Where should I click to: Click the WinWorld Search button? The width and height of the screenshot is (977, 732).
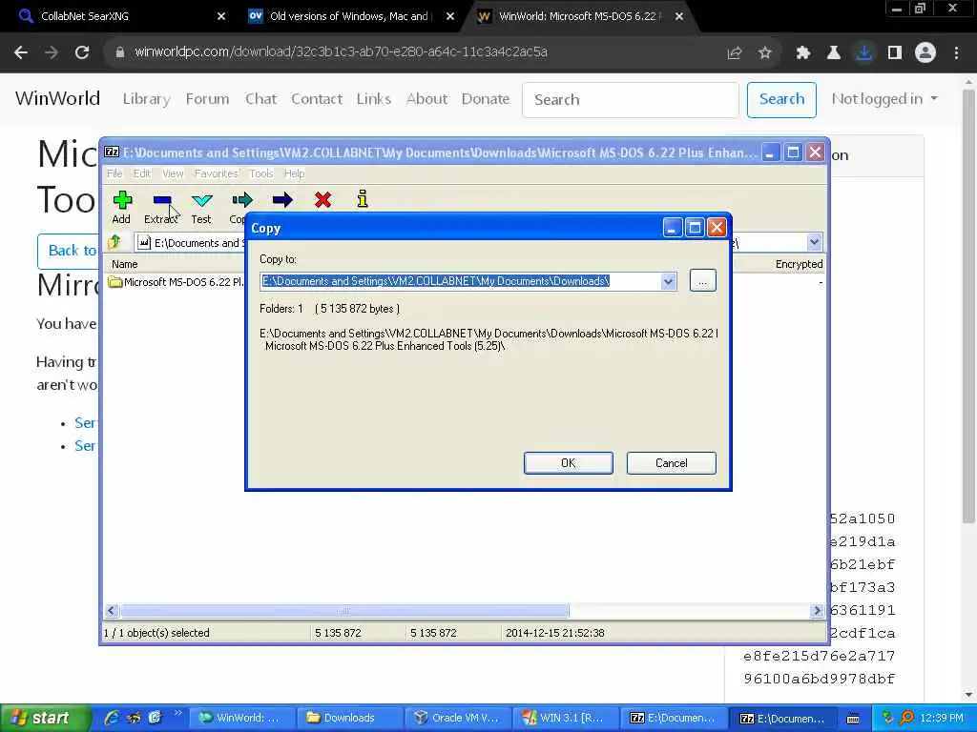(x=781, y=99)
